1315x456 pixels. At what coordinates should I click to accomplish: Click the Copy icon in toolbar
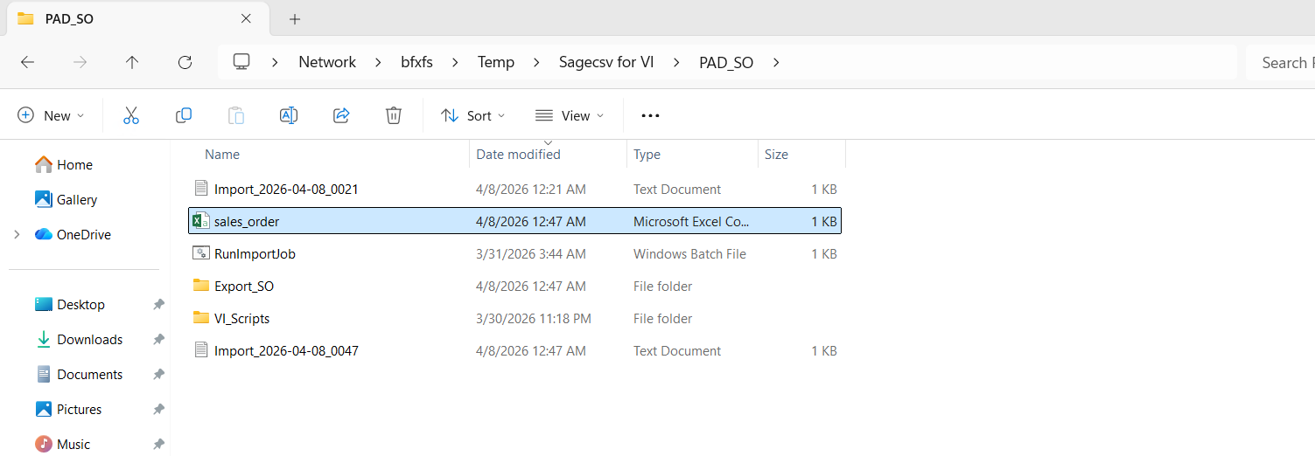pyautogui.click(x=184, y=115)
